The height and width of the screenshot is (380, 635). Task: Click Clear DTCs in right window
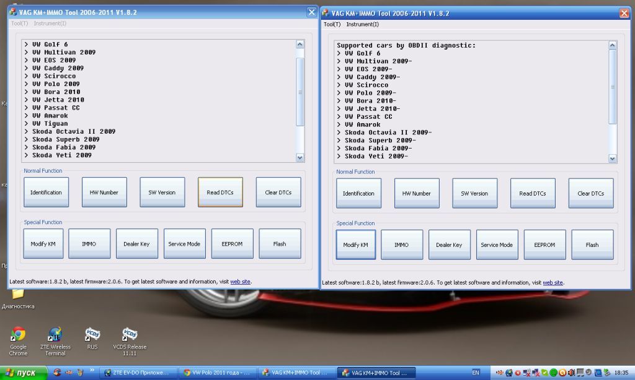[591, 193]
